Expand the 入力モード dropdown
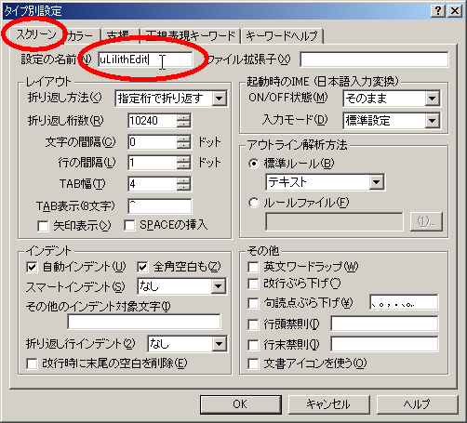 (x=432, y=121)
